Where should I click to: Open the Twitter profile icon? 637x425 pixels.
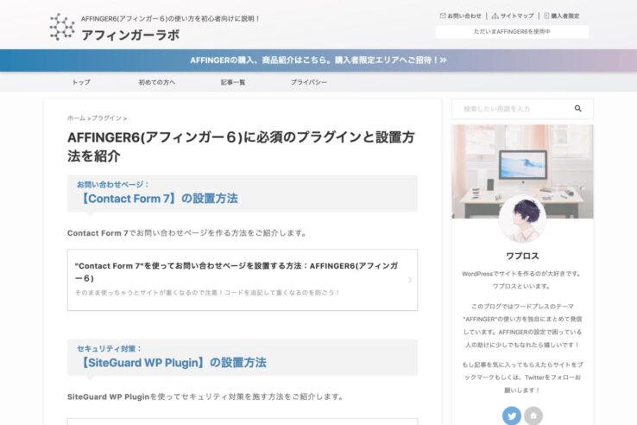click(512, 415)
